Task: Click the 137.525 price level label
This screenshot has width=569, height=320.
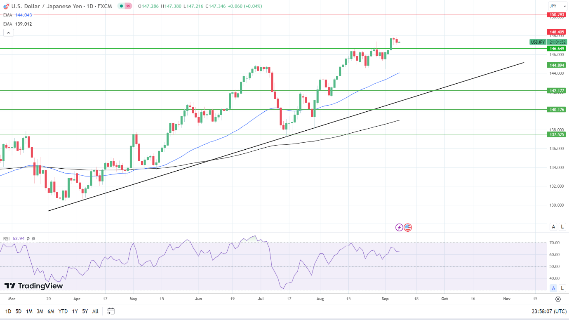Action: point(557,134)
